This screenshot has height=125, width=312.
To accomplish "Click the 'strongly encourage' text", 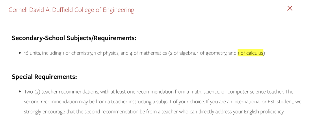I will pyautogui.click(x=44, y=112).
